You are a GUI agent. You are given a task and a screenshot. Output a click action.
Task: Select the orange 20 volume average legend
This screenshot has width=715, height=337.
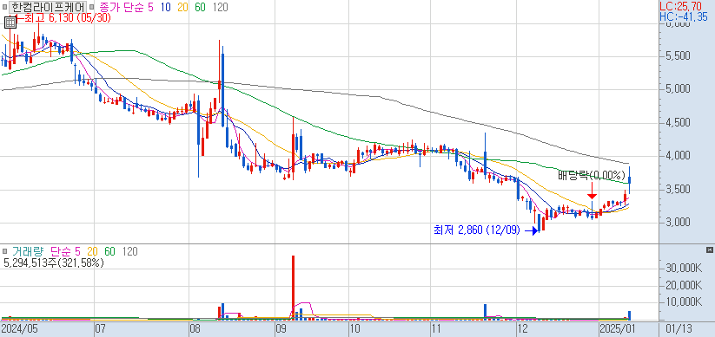(x=92, y=251)
